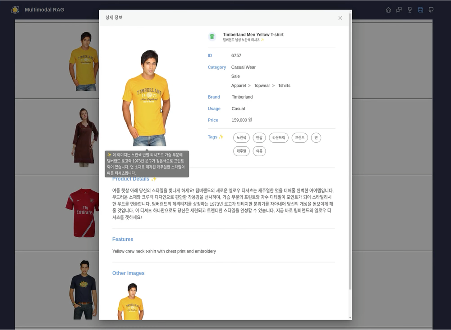The image size is (451, 330).
Task: Click the Casual Wear category value
Action: 244,67
